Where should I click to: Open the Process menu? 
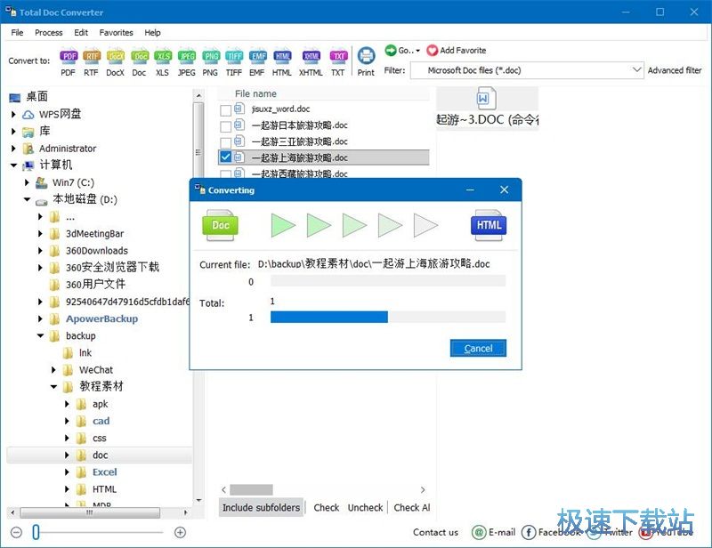click(x=49, y=33)
